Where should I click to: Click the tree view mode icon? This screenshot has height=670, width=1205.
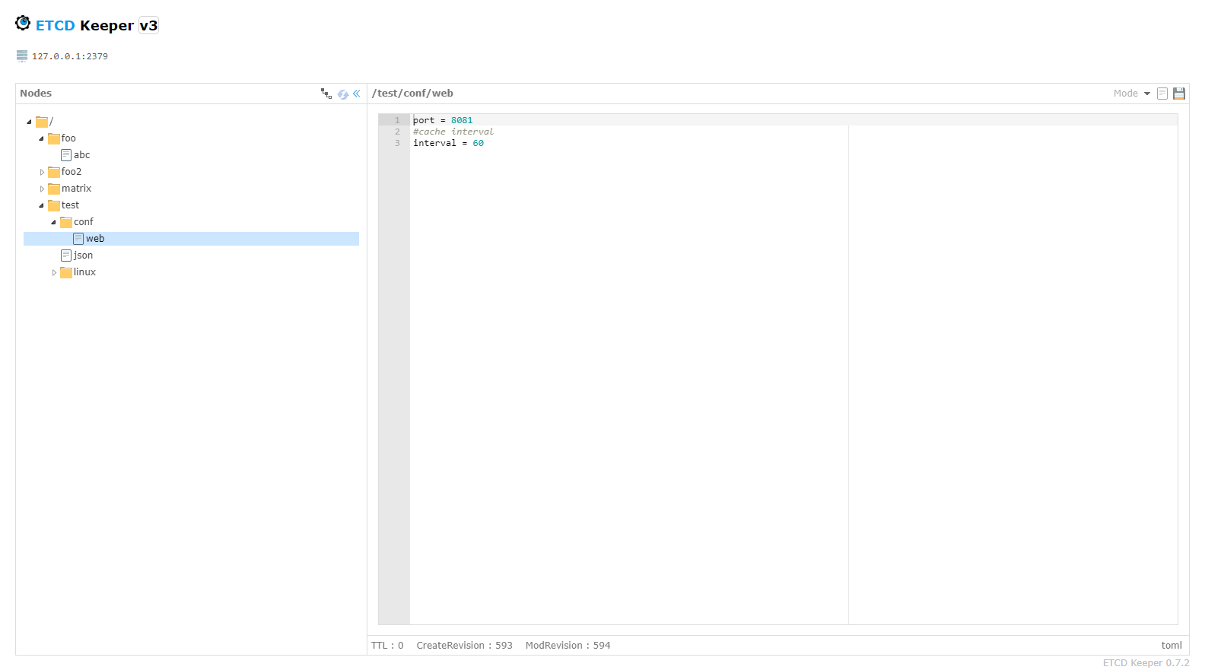click(326, 94)
